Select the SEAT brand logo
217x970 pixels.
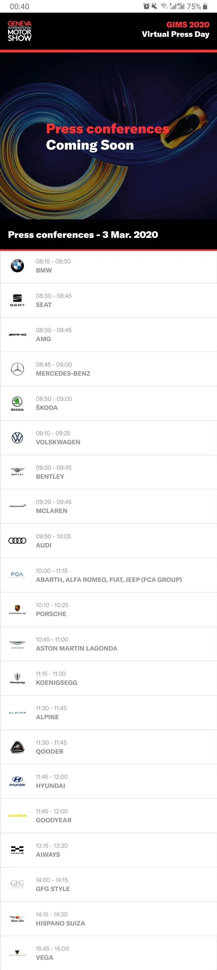[x=17, y=300]
